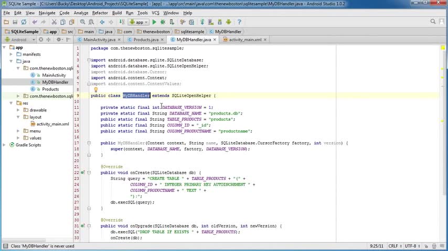This screenshot has height=251, width=448.
Task: Click the yellow intention lightbulb in editor
Action: point(95,90)
